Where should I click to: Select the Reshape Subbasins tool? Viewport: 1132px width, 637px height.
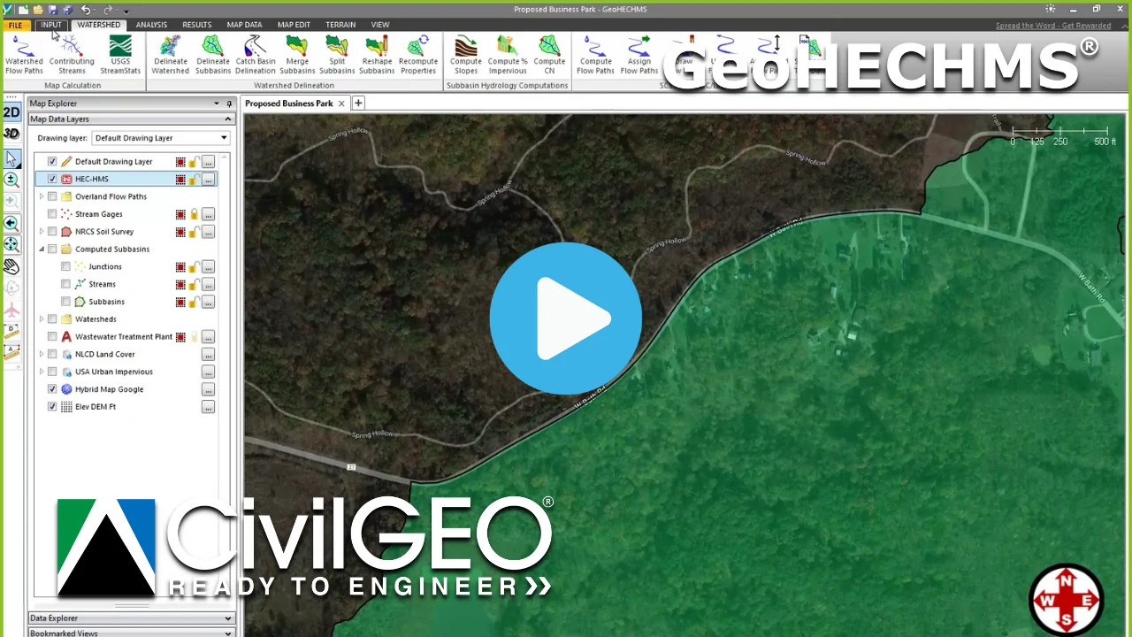(376, 53)
